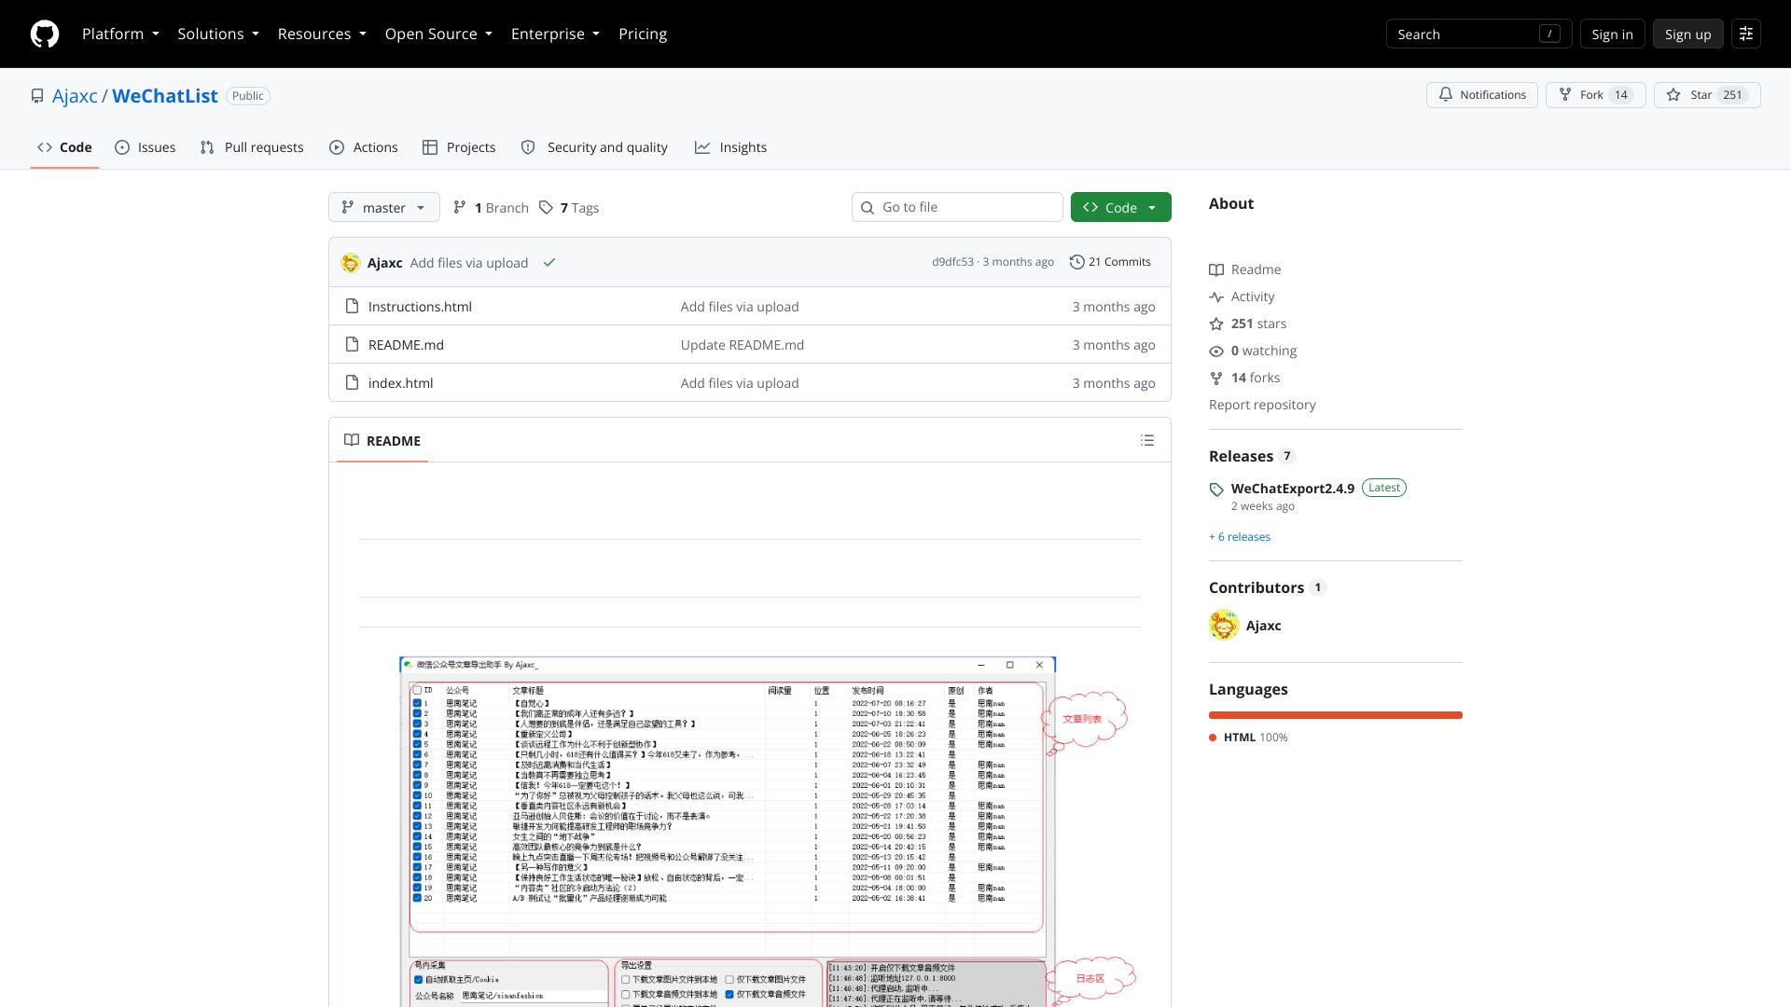View the 14 forks list
This screenshot has height=1007, width=1791.
click(1244, 378)
